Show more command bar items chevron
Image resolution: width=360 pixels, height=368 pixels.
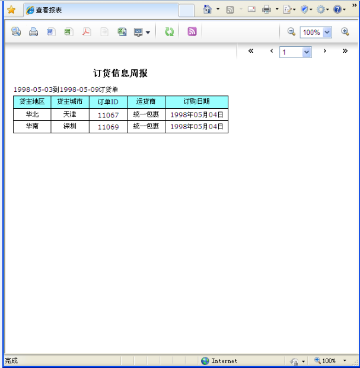(x=354, y=5)
